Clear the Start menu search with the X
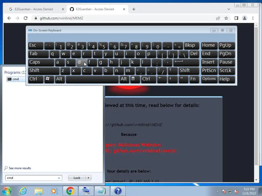 coord(59,178)
